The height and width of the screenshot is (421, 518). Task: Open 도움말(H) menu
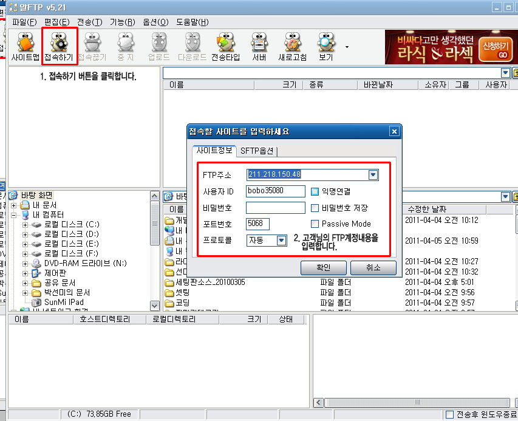pyautogui.click(x=193, y=22)
